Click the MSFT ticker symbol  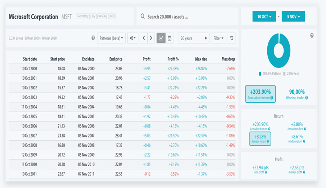67,17
